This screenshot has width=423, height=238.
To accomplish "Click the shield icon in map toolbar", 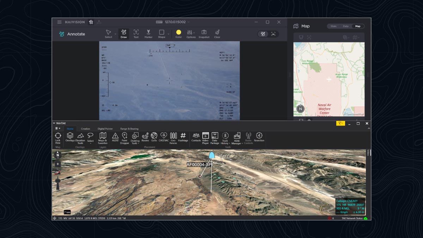I will pos(301,37).
